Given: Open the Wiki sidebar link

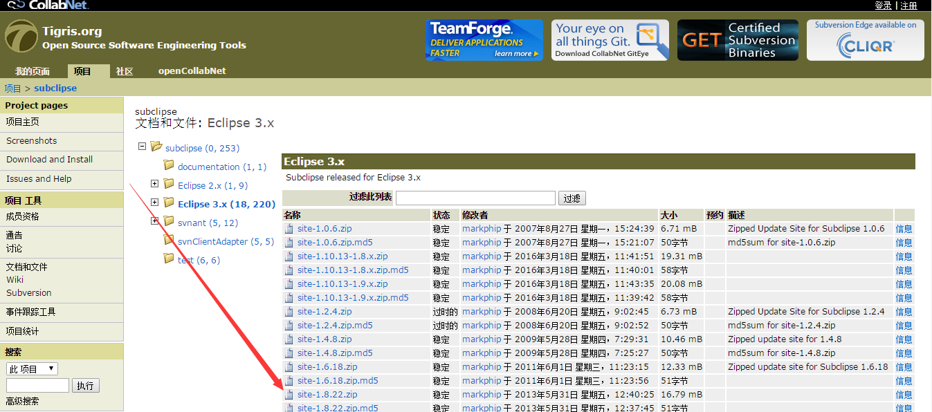Looking at the screenshot, I should pyautogui.click(x=15, y=280).
